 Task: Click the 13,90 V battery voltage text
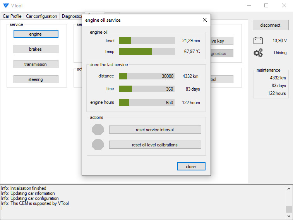click(279, 41)
